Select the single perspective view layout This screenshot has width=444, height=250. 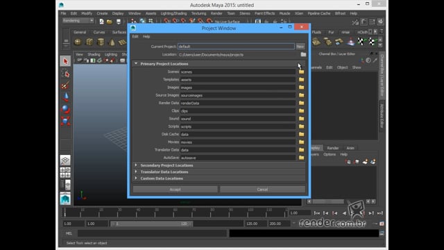65,160
